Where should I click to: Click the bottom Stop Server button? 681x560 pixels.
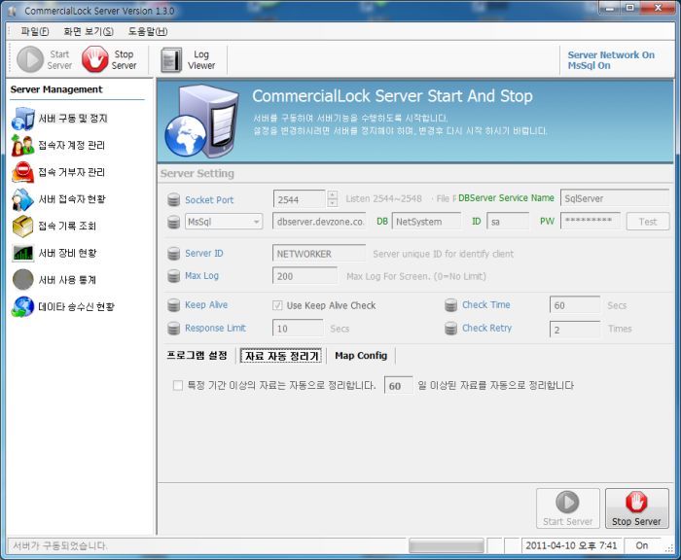point(636,508)
